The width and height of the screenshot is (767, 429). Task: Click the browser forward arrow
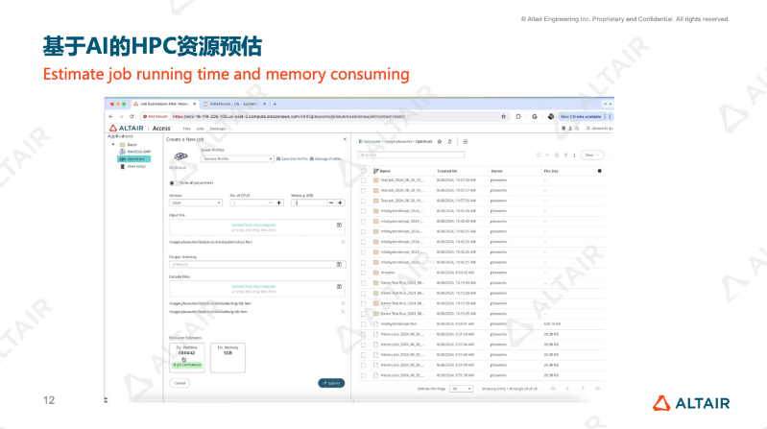[121, 116]
